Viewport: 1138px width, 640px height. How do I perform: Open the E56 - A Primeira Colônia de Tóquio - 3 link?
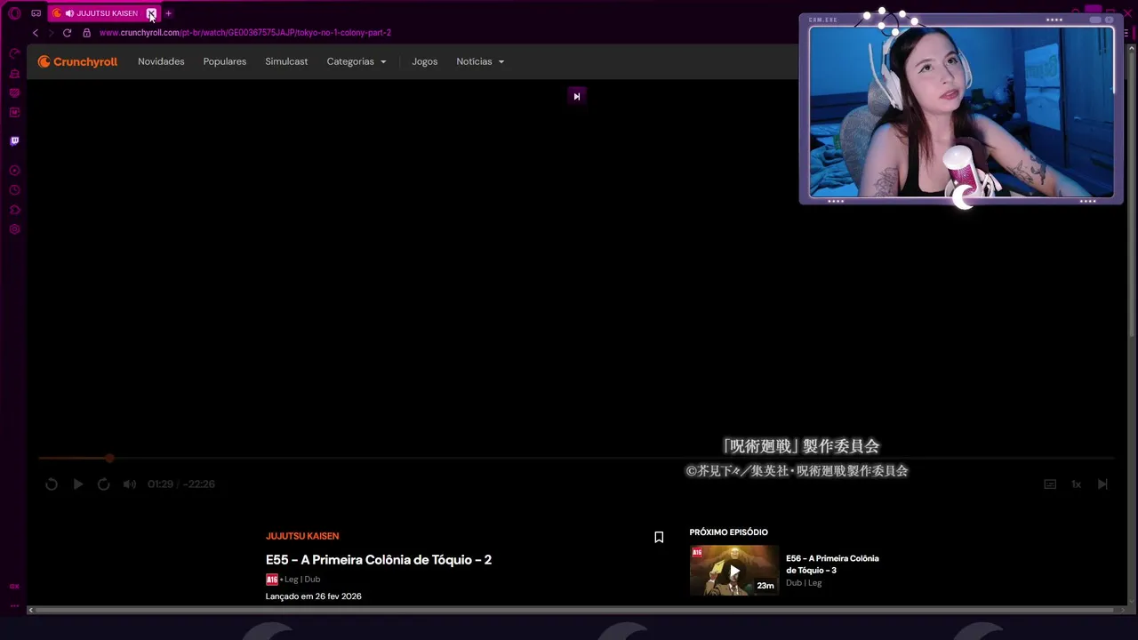832,564
